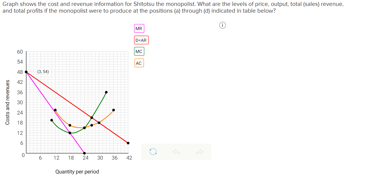
Task: Click the demand curve endpoint at quantity 42
Action: click(x=128, y=143)
